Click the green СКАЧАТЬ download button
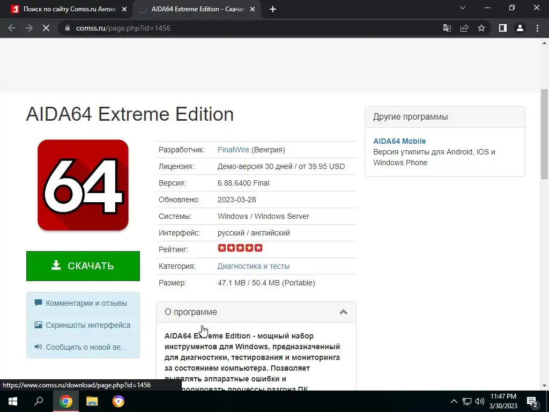The image size is (549, 412). pyautogui.click(x=83, y=266)
